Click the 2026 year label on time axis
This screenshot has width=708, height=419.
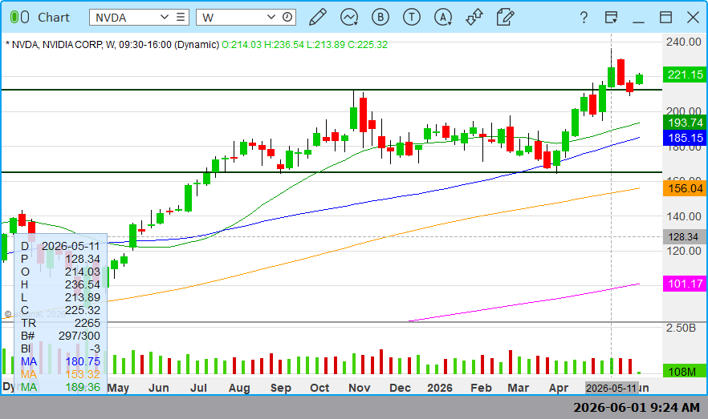click(x=439, y=388)
